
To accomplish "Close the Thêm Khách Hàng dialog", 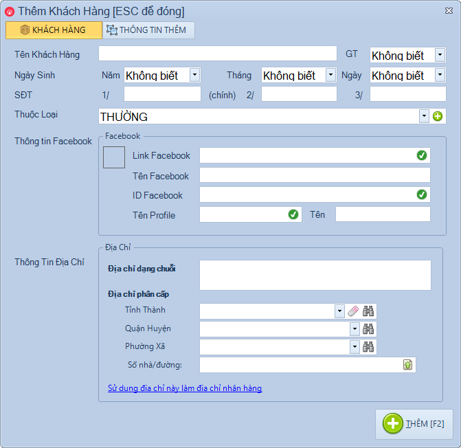I will click(x=449, y=11).
